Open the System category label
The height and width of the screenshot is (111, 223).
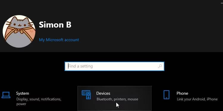(23, 93)
